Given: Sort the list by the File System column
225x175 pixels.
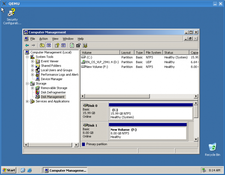Looking at the screenshot, I should pyautogui.click(x=153, y=53).
